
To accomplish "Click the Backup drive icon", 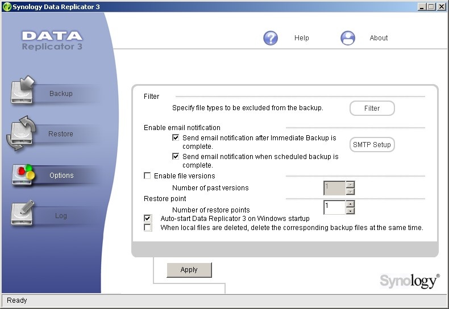I will tap(22, 90).
